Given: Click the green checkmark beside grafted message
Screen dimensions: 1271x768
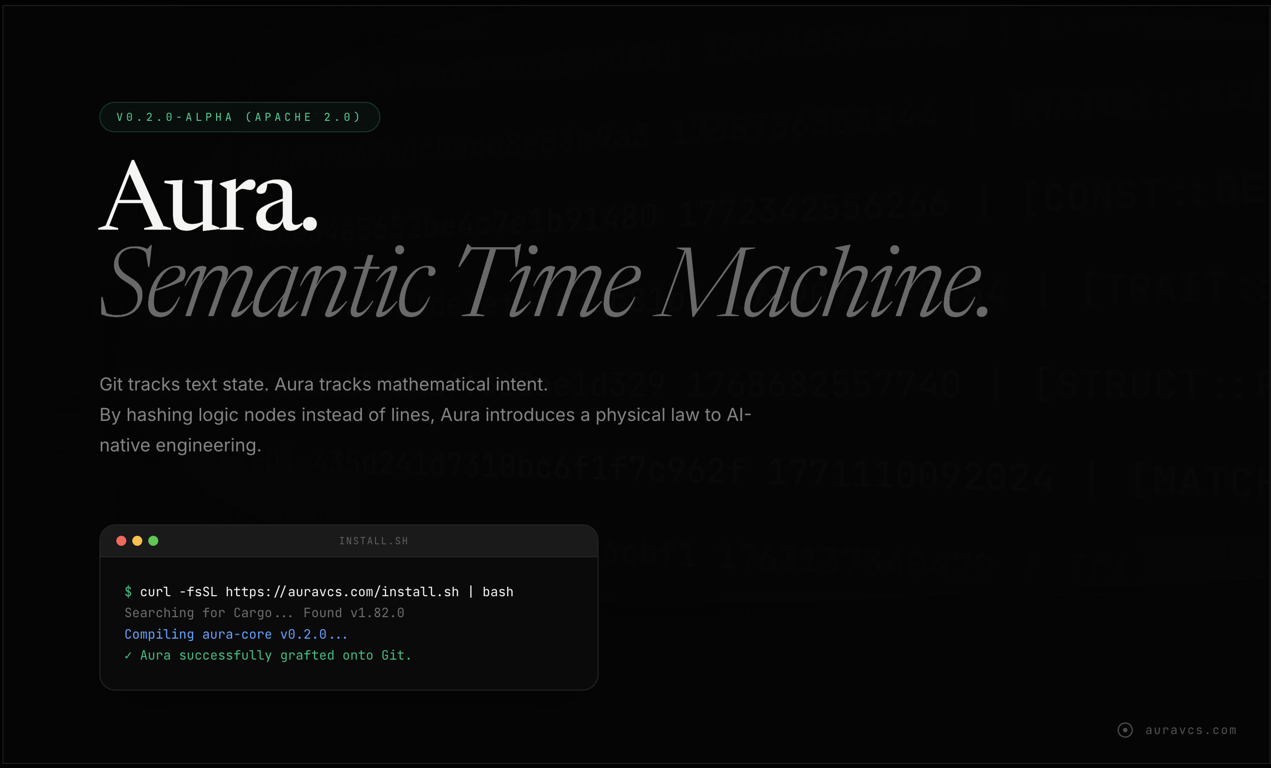Looking at the screenshot, I should [128, 655].
